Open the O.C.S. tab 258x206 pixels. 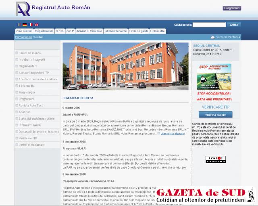tap(60, 31)
